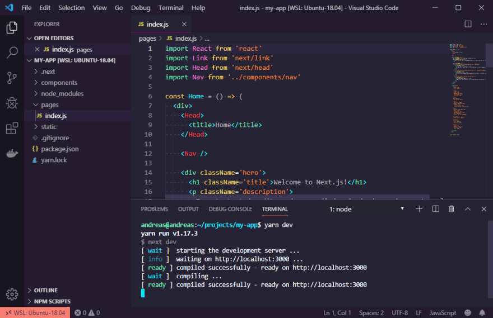Expand the .next folder
Viewport: 493px width, 318px height.
point(48,72)
